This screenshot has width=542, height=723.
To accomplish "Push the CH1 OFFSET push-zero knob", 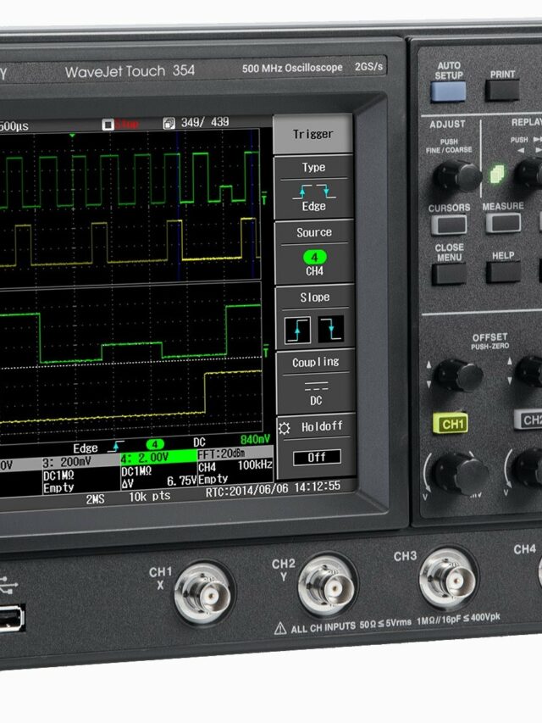I will 458,375.
